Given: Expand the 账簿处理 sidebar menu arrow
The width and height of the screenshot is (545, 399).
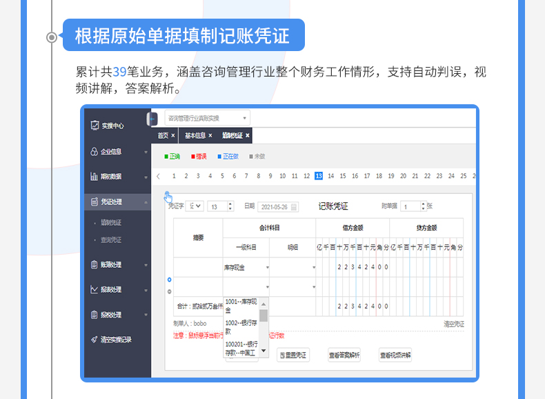Looking at the screenshot, I should click(x=146, y=265).
